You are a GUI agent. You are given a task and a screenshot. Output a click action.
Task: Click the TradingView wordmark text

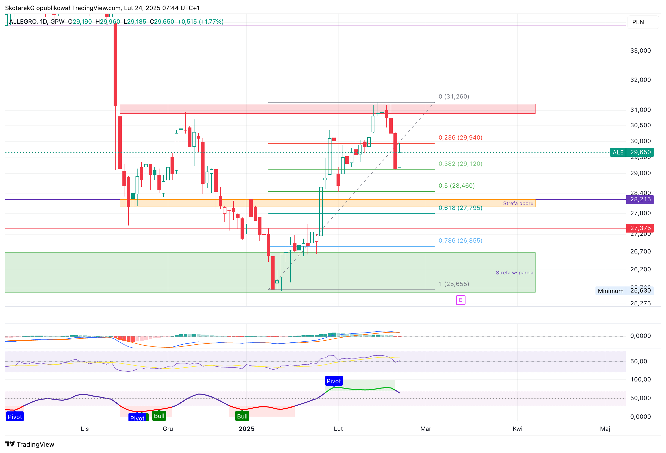[36, 444]
